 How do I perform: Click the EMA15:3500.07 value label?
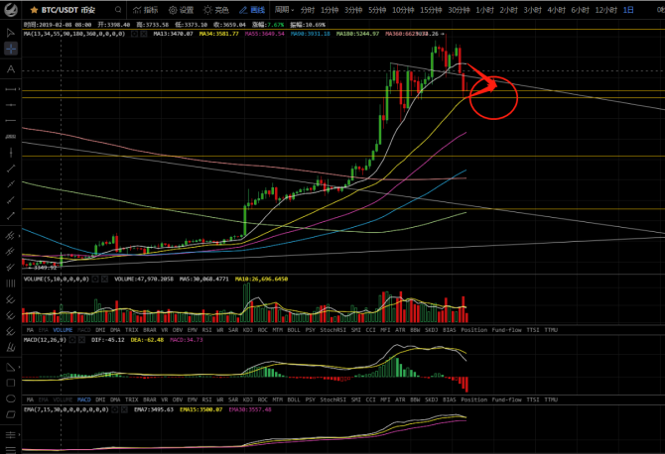201,410
